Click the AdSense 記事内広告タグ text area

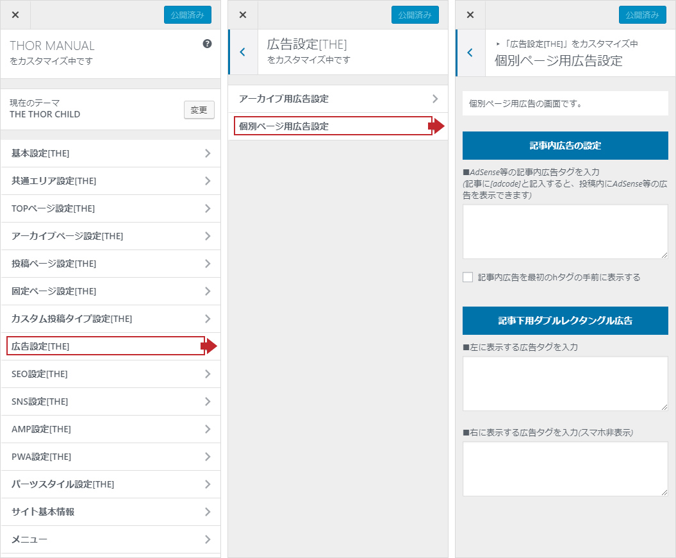point(565,232)
